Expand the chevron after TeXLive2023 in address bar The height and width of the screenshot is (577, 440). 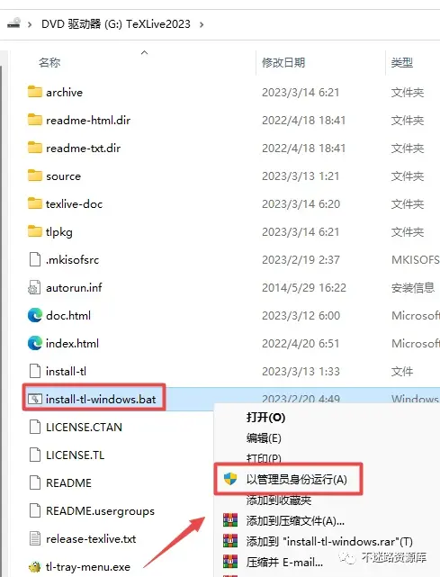pos(202,24)
